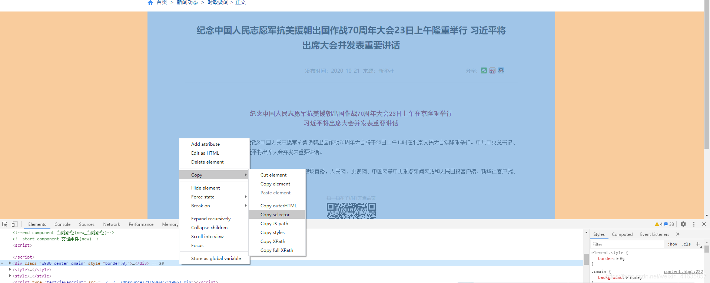Open the Memory tab

coord(170,224)
